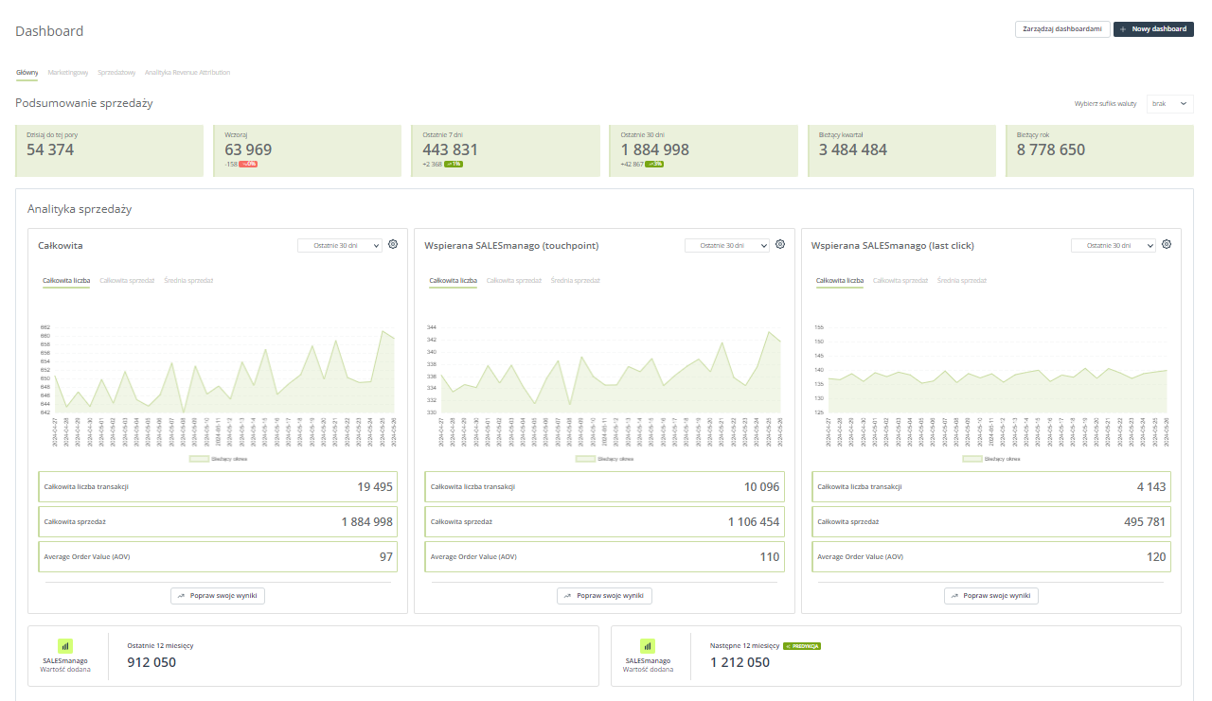The height and width of the screenshot is (701, 1212).
Task: Open period dropdown in touchpoint panel
Action: 727,245
